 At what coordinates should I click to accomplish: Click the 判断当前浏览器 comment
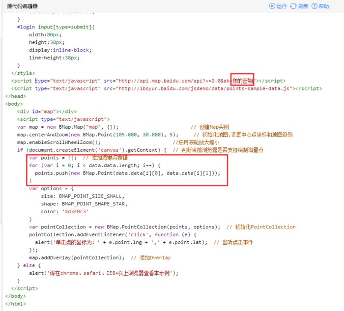pos(218,150)
